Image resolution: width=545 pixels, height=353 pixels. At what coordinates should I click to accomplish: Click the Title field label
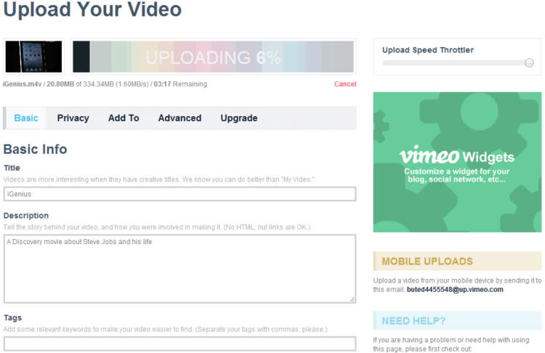tap(12, 168)
